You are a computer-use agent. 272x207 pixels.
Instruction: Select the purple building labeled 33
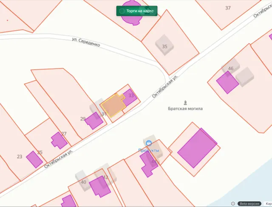point(130,98)
